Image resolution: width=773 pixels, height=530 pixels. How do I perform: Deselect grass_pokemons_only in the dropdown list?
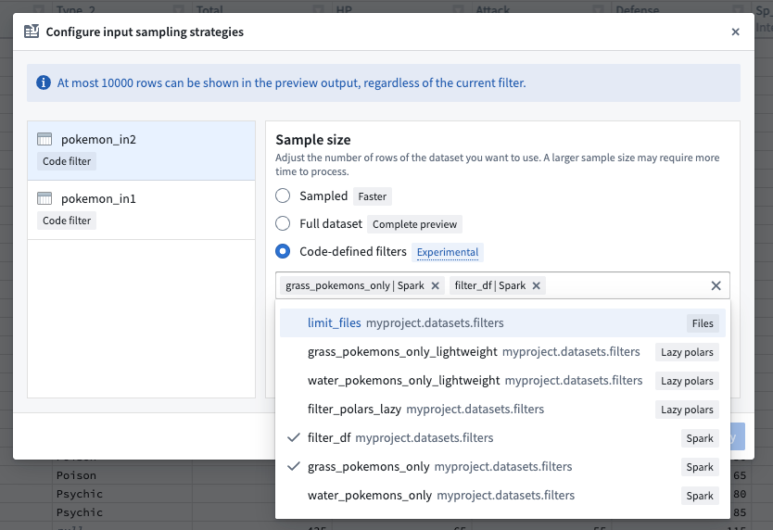502,466
